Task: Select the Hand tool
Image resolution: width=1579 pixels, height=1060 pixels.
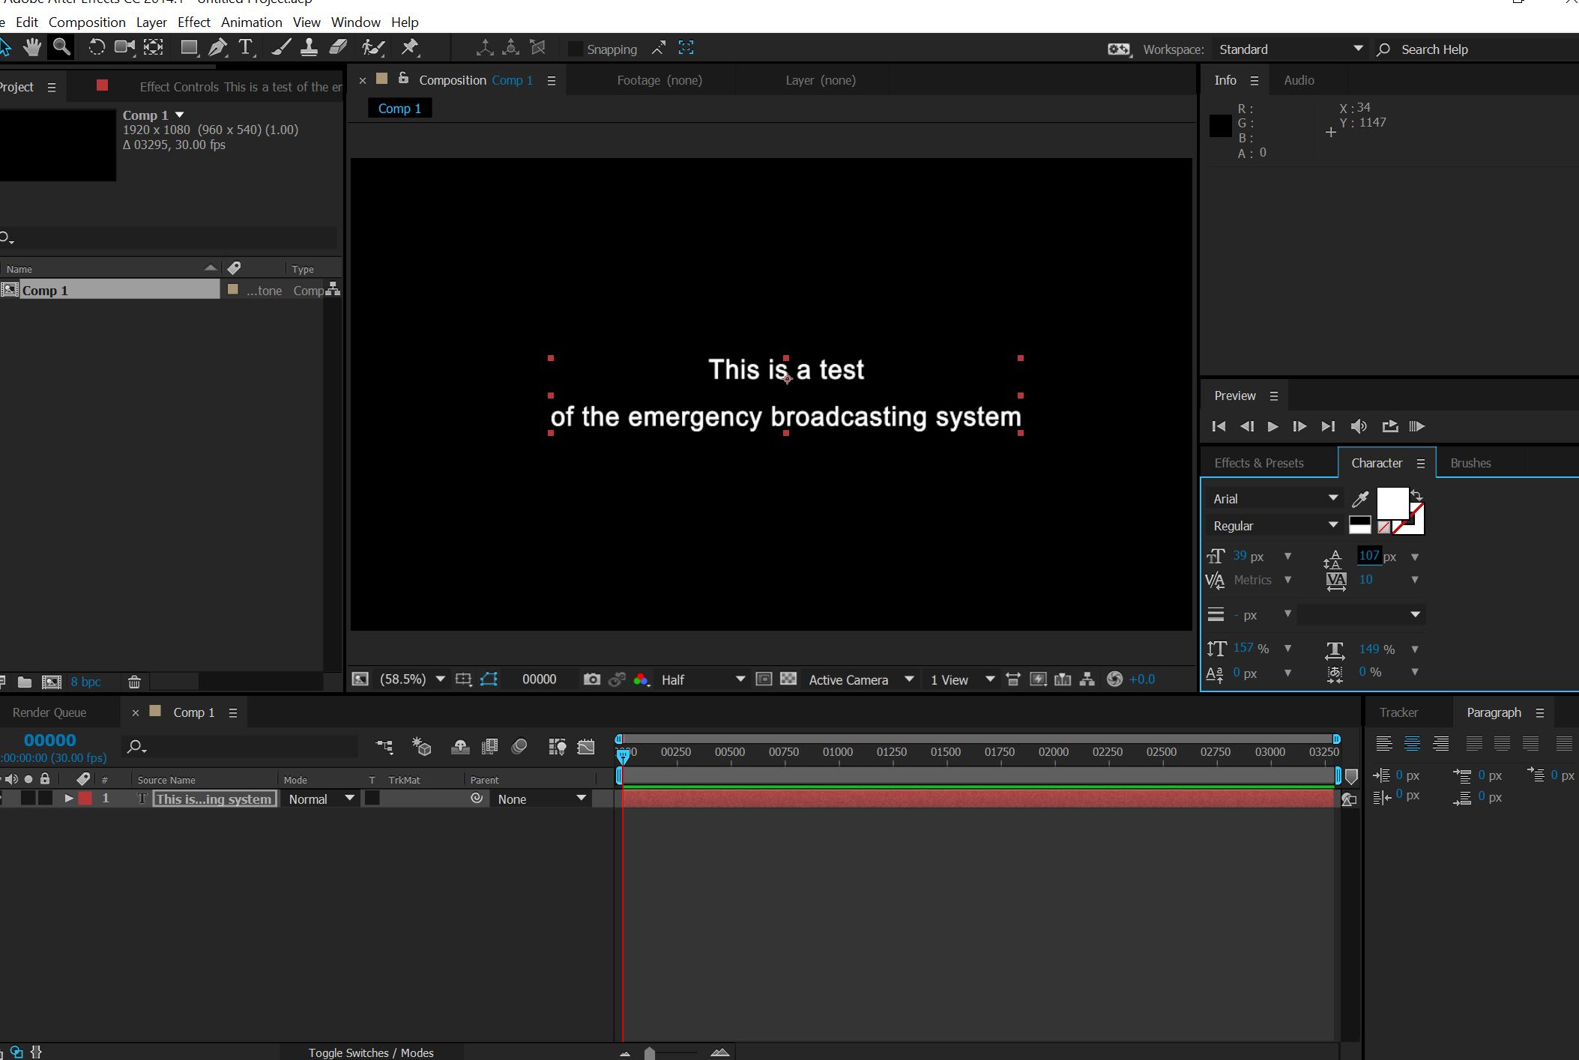Action: pyautogui.click(x=31, y=48)
